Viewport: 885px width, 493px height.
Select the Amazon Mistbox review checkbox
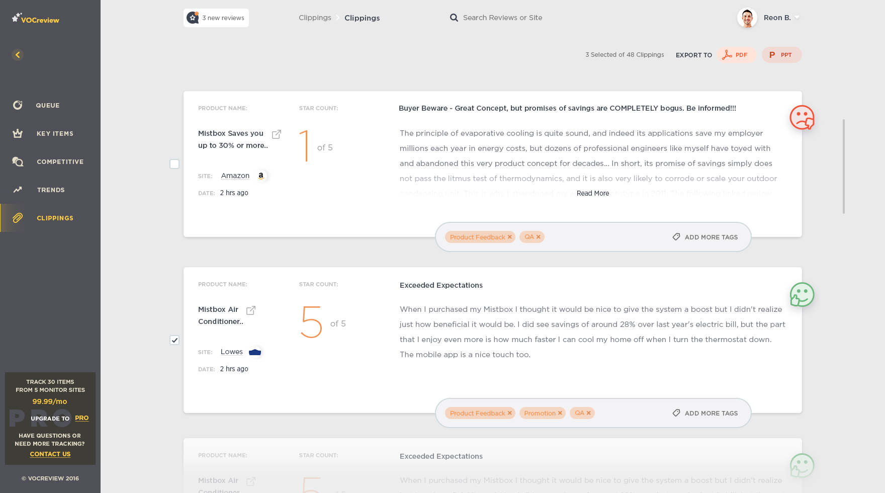174,164
